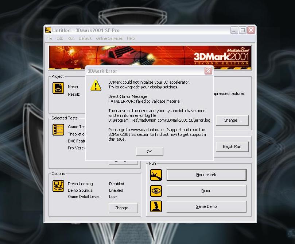Close the 3DMark2001 SE Pro window
This screenshot has width=295, height=244.
point(251,30)
